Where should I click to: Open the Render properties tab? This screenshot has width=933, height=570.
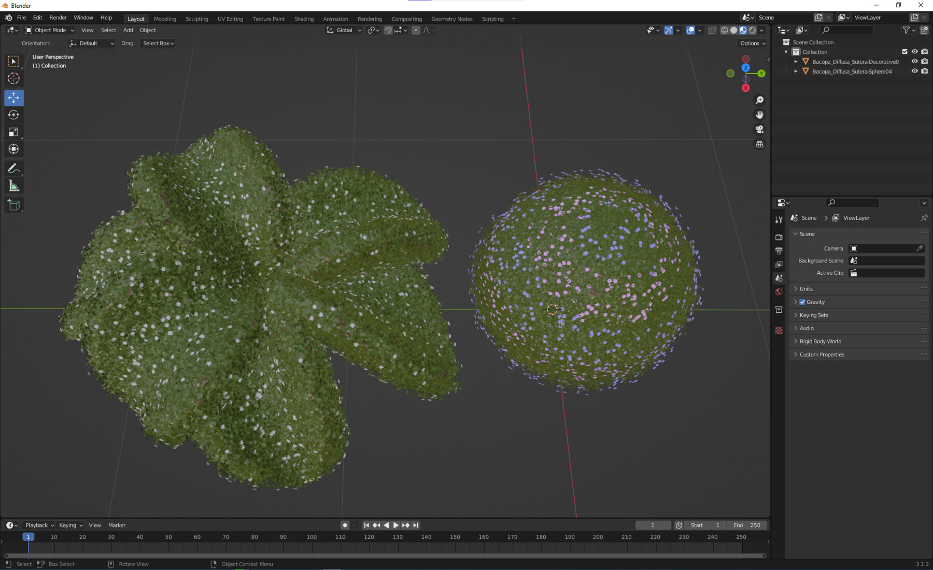779,236
